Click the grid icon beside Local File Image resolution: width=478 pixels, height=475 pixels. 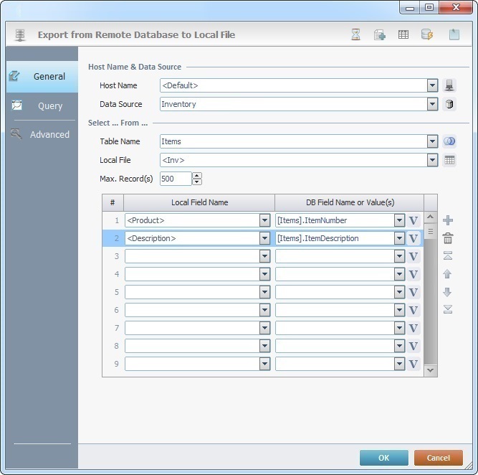coord(449,160)
